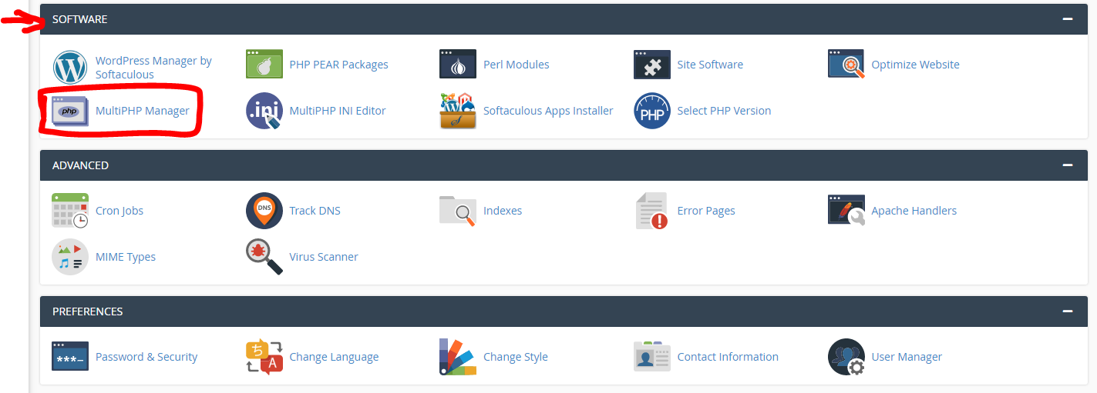
Task: Open the Site Software puzzle icon
Action: tap(652, 65)
